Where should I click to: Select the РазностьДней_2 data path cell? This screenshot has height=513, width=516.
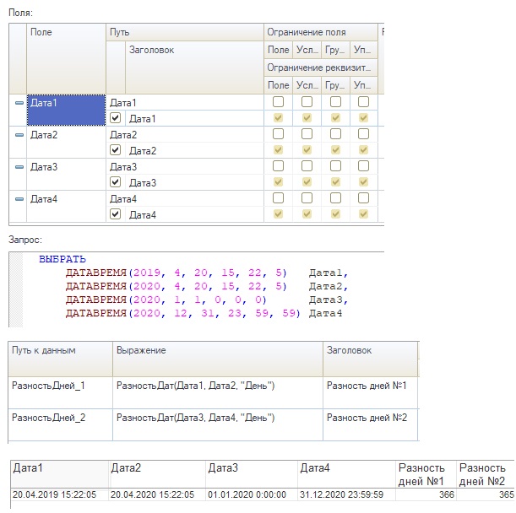coord(60,424)
